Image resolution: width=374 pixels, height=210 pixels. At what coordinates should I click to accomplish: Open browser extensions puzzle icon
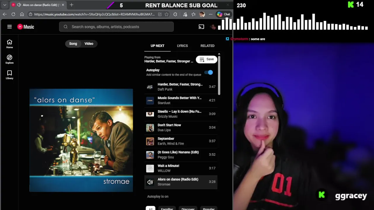point(175,14)
